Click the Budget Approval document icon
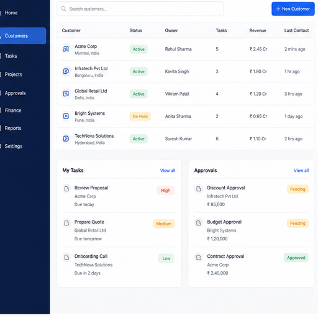The image size is (318, 318). (199, 223)
